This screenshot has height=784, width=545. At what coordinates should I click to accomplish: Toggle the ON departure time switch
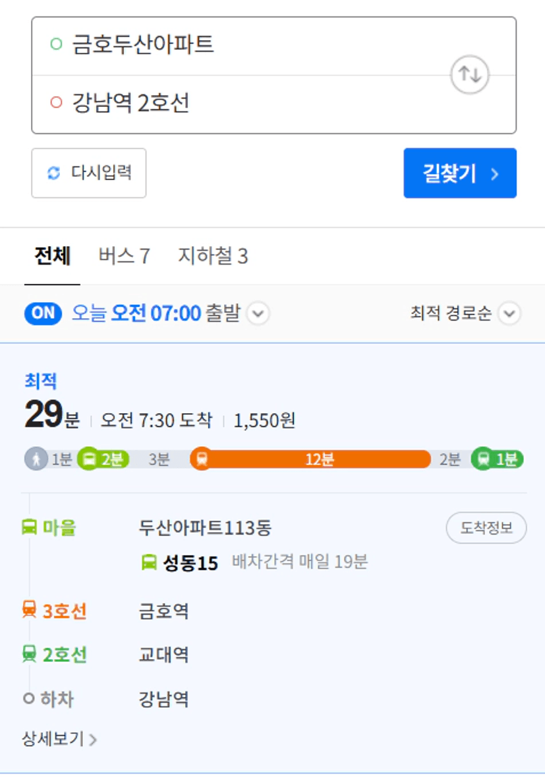coord(43,313)
